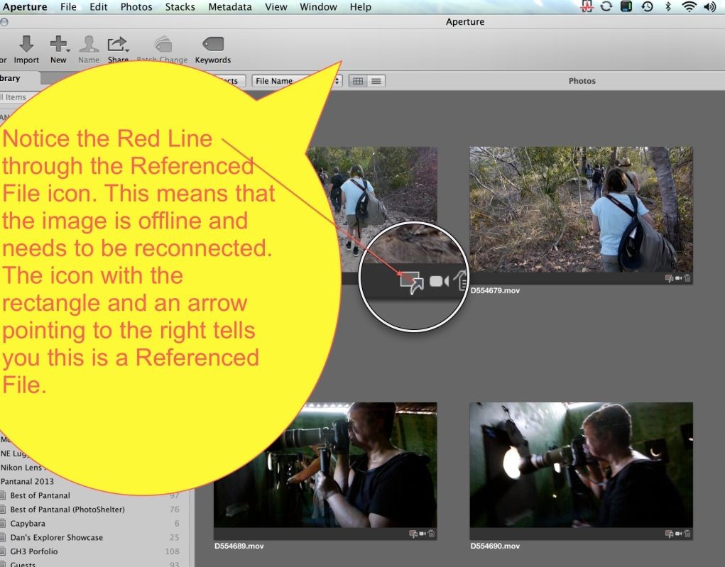The image size is (725, 567).
Task: Click the D554679.mov file name label
Action: pyautogui.click(x=495, y=290)
